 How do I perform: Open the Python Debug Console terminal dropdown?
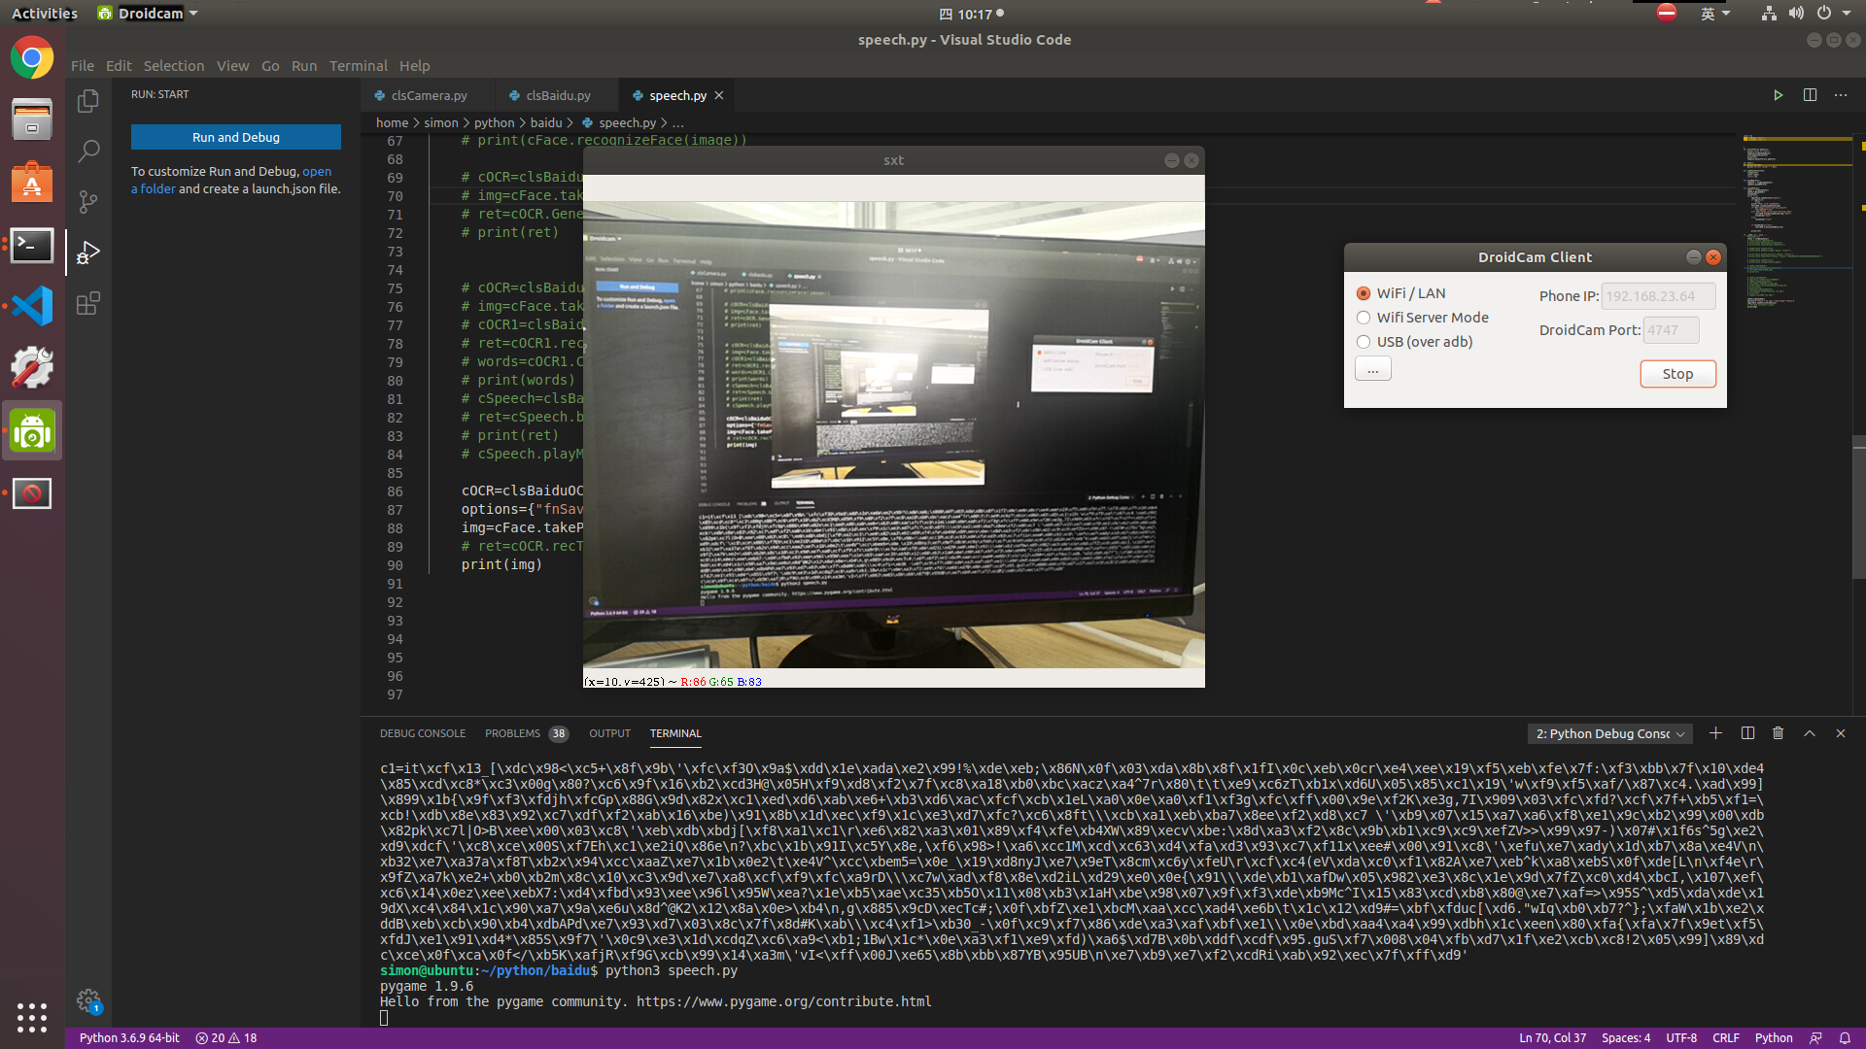pos(1609,733)
